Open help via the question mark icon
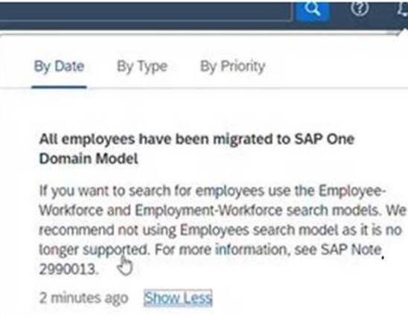The width and height of the screenshot is (408, 317). point(360,8)
